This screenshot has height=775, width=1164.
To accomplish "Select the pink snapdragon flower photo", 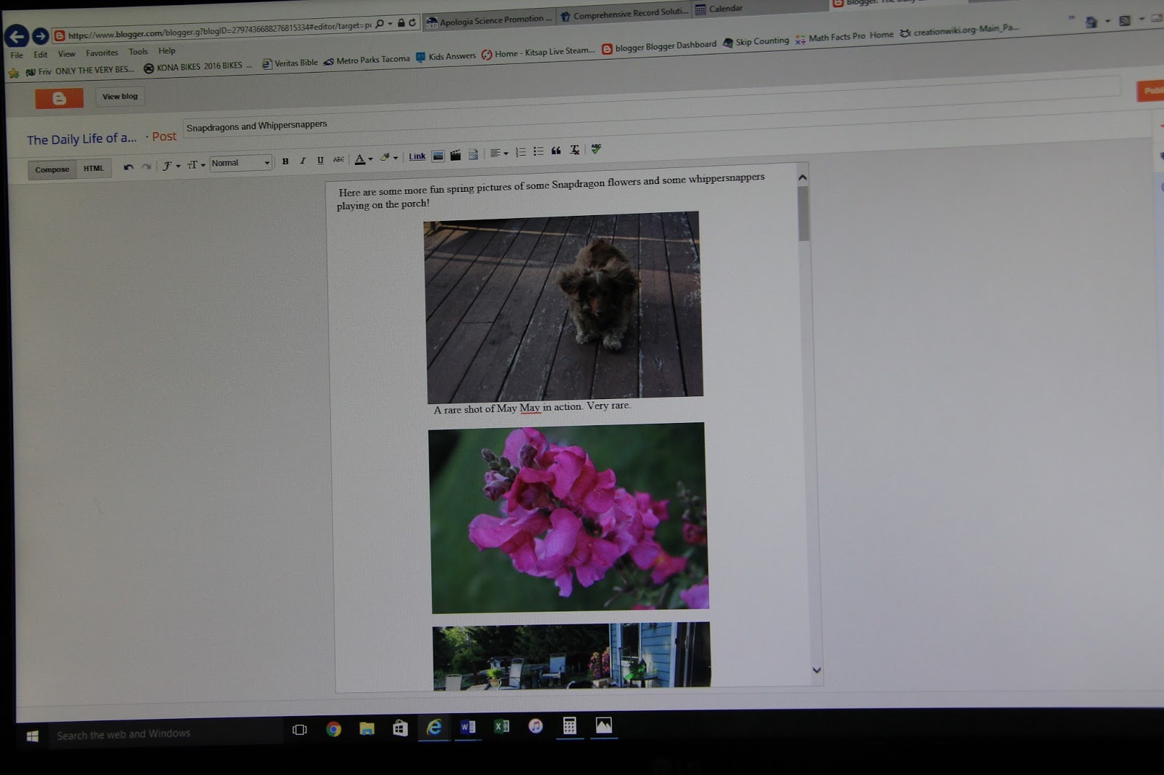I will tap(568, 517).
